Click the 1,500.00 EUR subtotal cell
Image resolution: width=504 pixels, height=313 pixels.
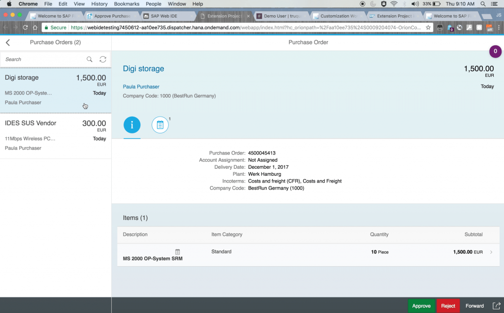468,252
